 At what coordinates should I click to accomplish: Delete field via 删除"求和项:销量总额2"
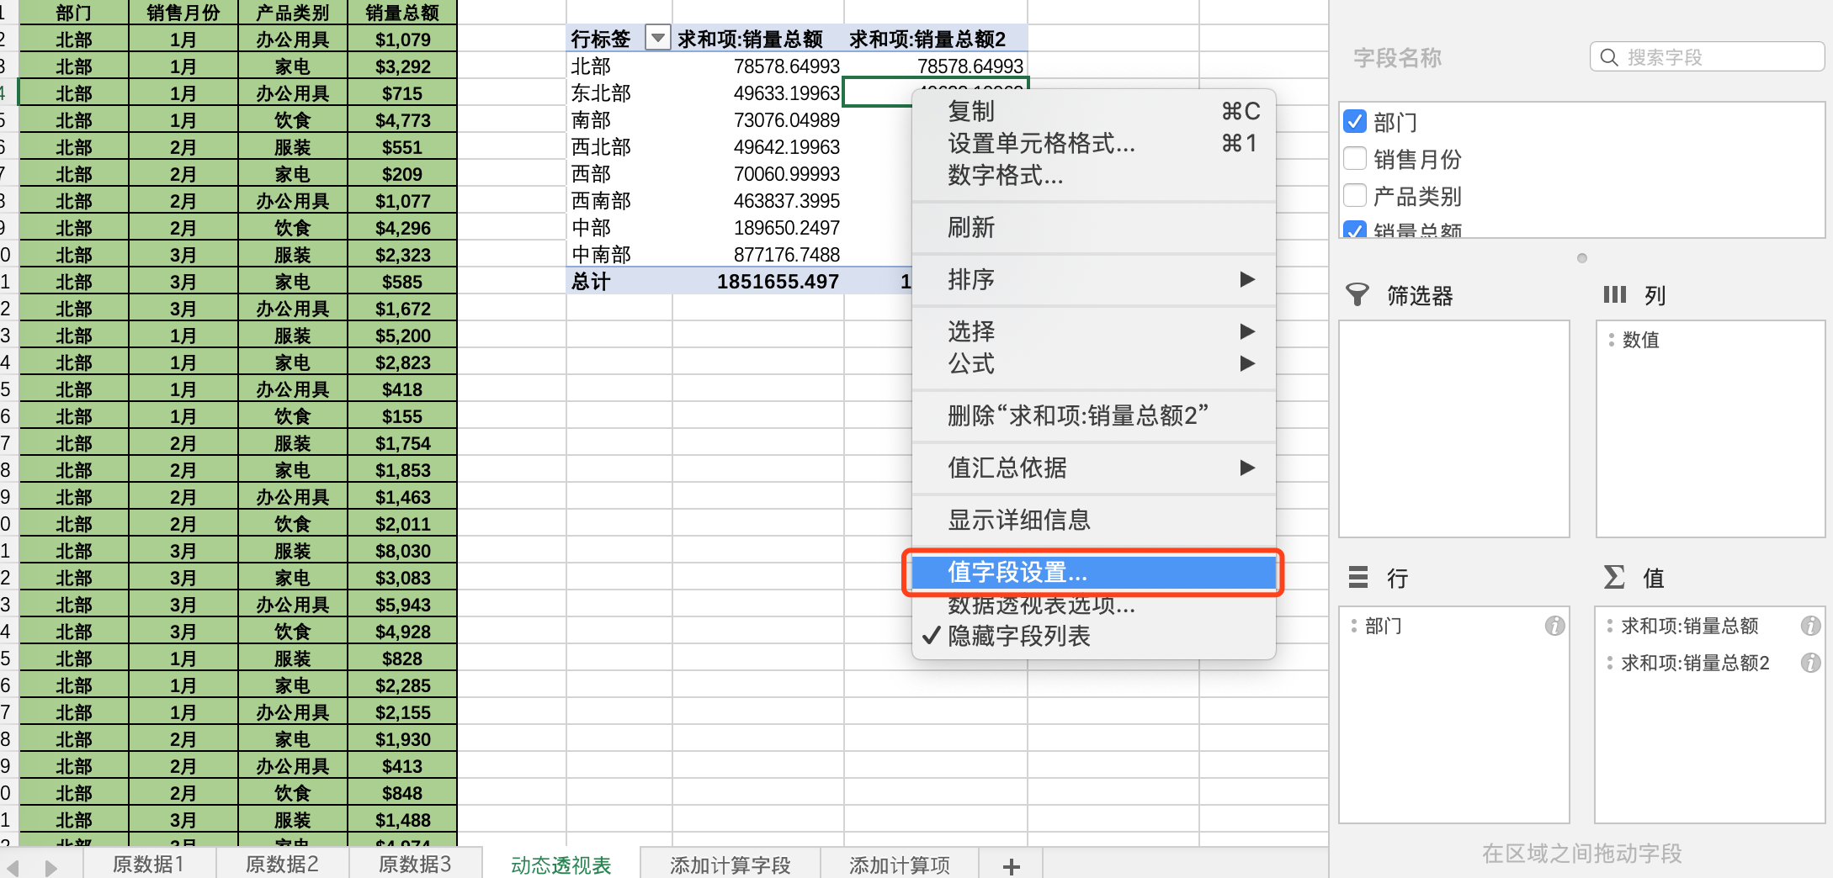click(x=1094, y=416)
